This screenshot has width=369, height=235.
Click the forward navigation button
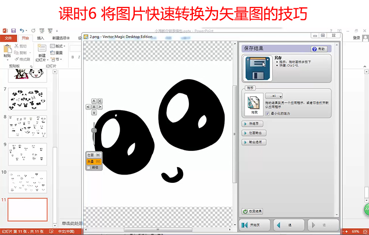click(323, 225)
